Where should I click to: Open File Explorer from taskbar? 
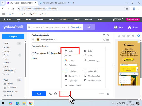pos(24,103)
